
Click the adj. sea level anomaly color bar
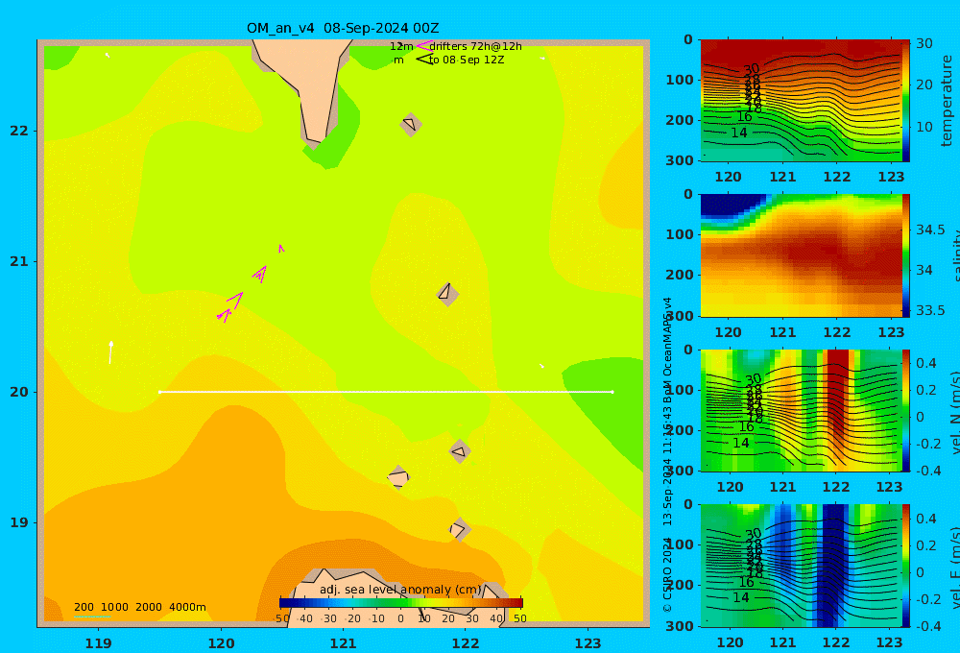(x=401, y=603)
